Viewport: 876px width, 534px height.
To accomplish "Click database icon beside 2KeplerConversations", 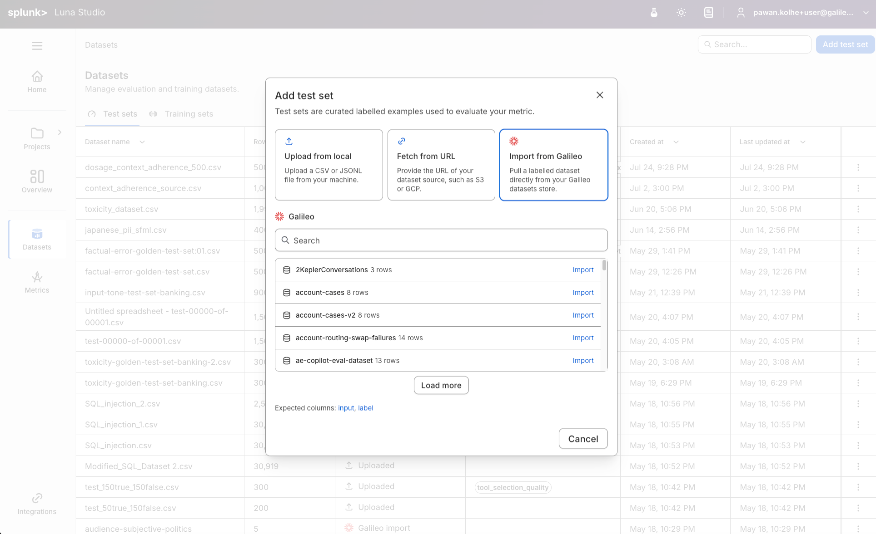I will 287,270.
